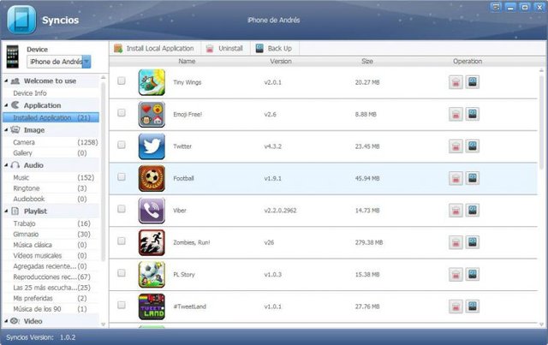Sort by the Size column header
The width and height of the screenshot is (548, 345).
coord(367,61)
